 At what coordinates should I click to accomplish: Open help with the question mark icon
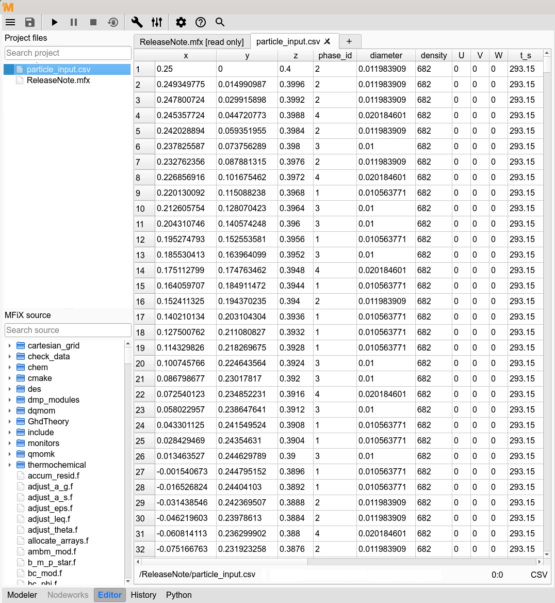tap(201, 22)
